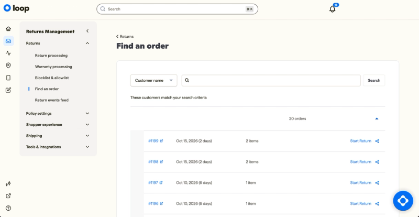Screen dimensions: 419x217
Task: Share order #1198
Action: (x=377, y=162)
